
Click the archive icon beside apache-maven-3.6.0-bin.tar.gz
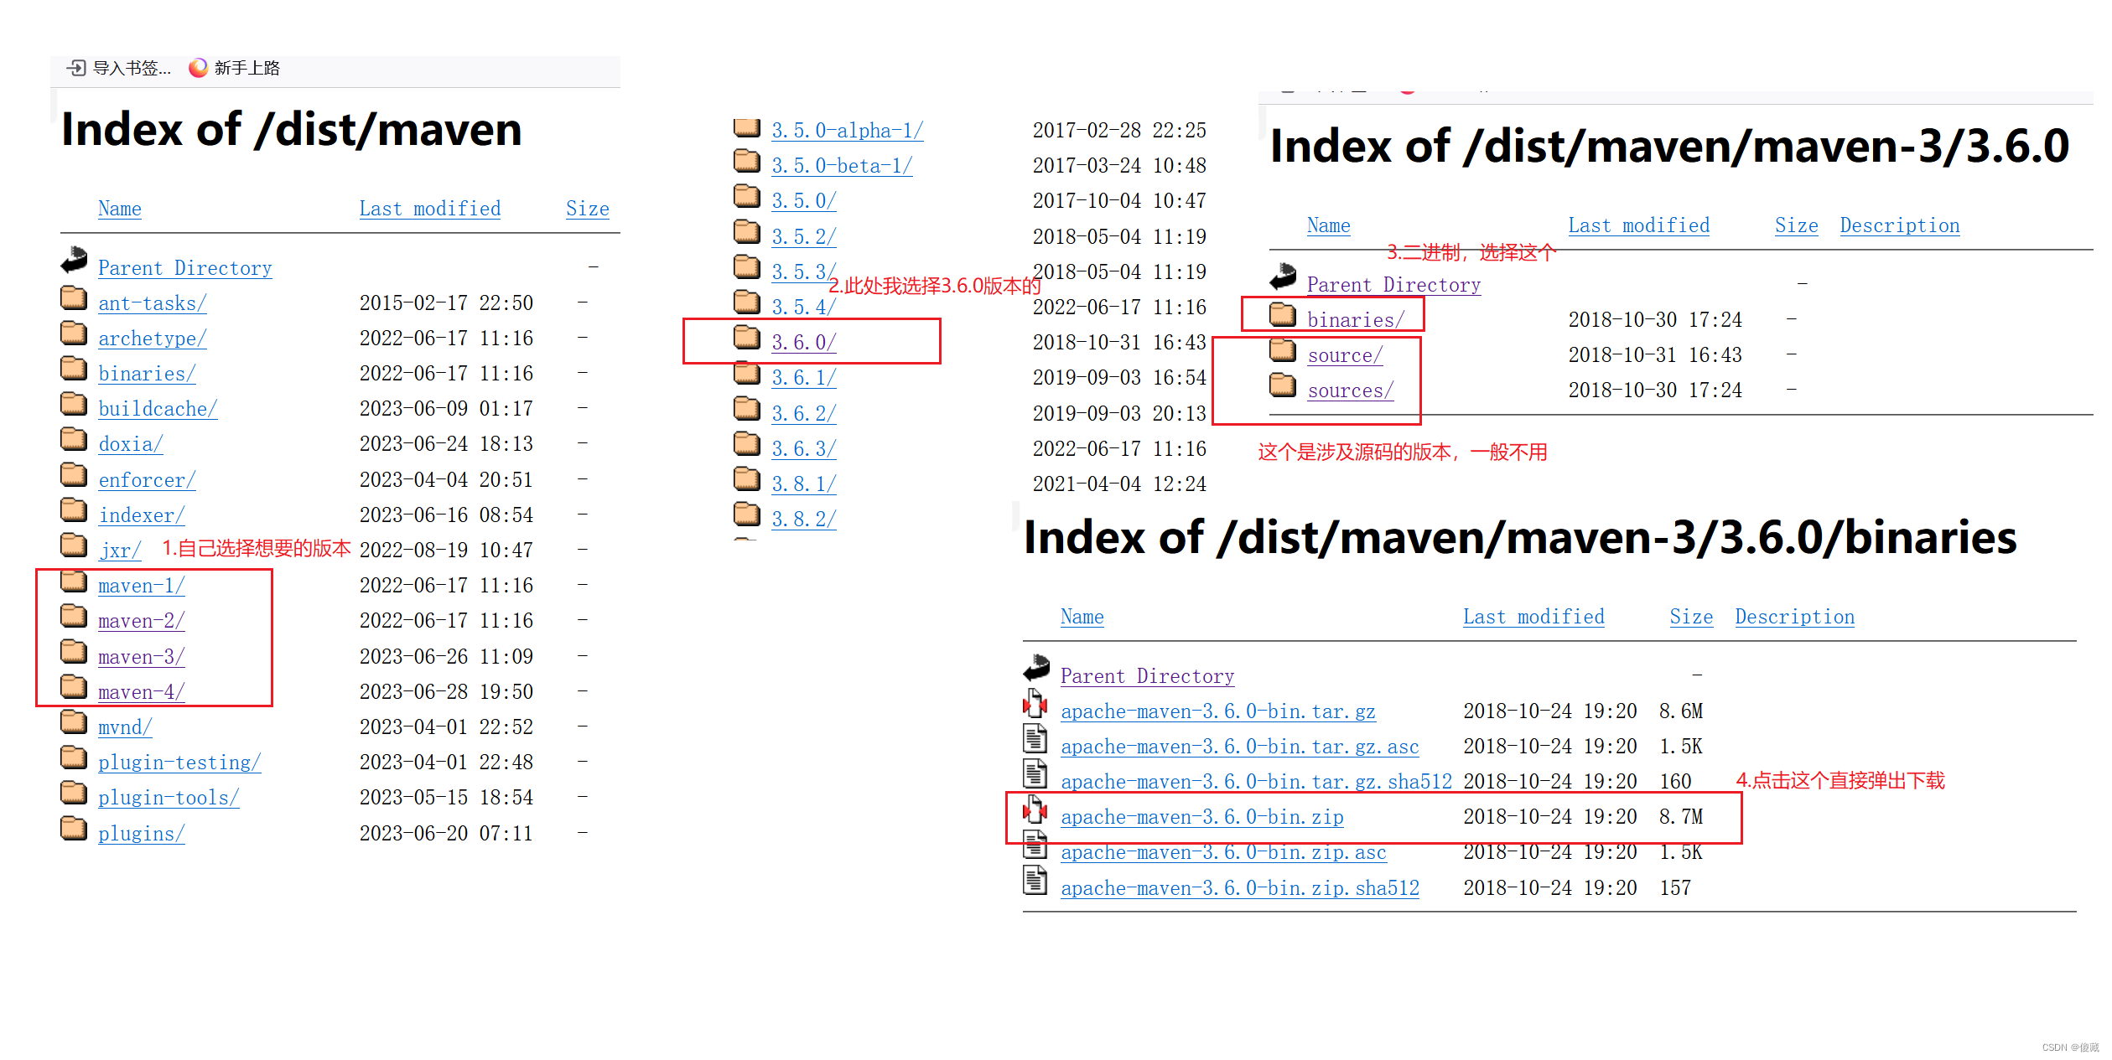1035,705
